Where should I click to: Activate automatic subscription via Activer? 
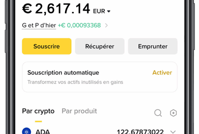(162, 72)
